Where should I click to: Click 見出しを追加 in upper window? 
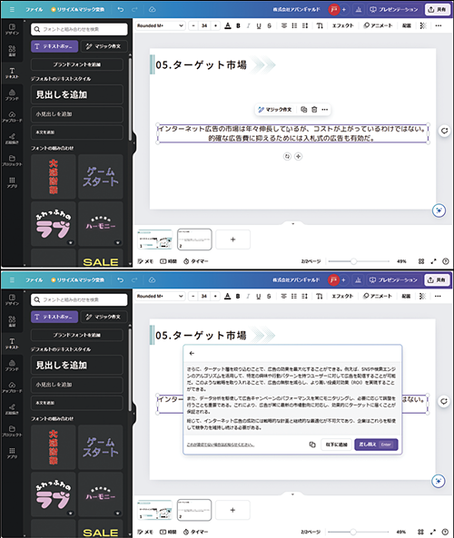point(77,94)
